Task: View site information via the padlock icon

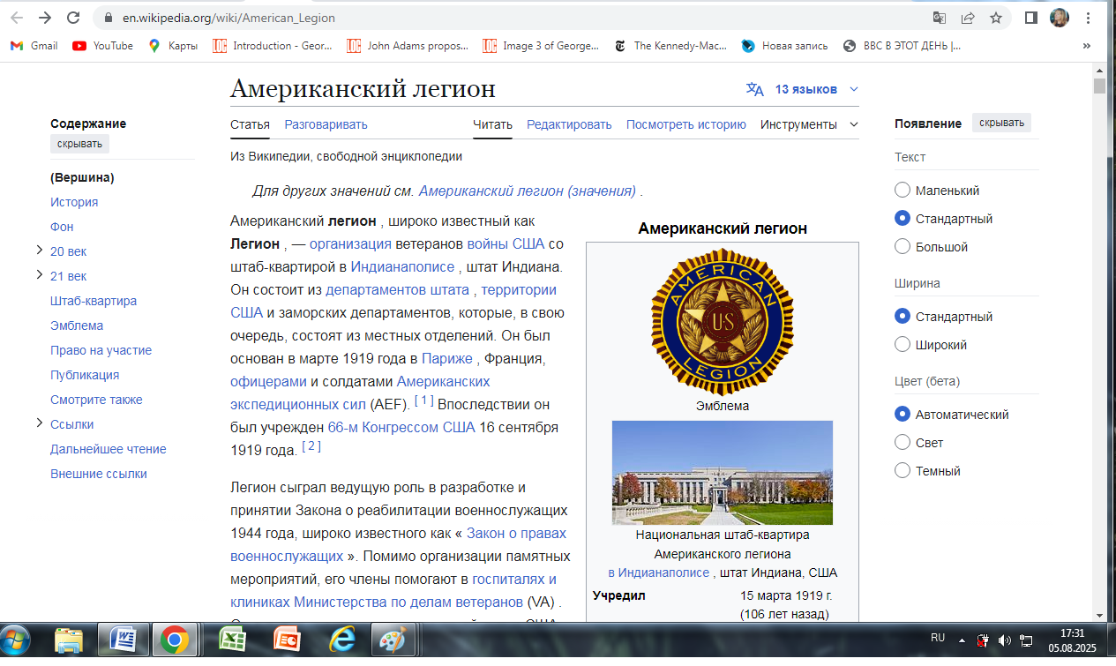Action: click(109, 18)
